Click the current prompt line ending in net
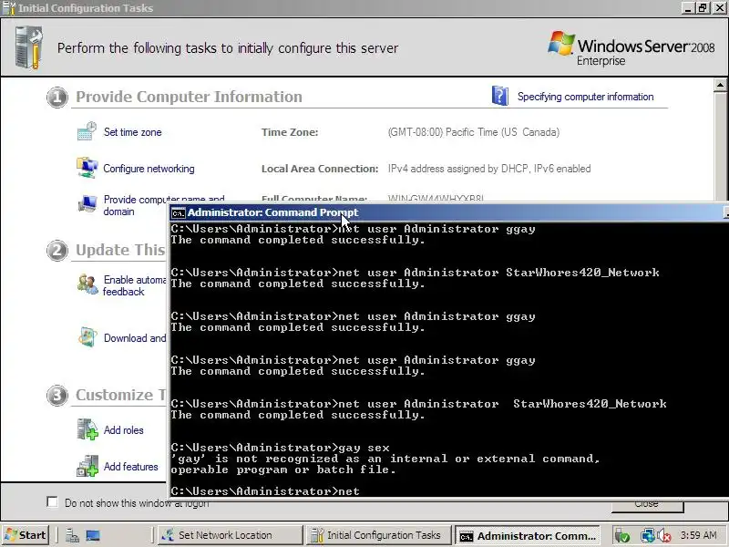The width and height of the screenshot is (729, 547). [265, 491]
